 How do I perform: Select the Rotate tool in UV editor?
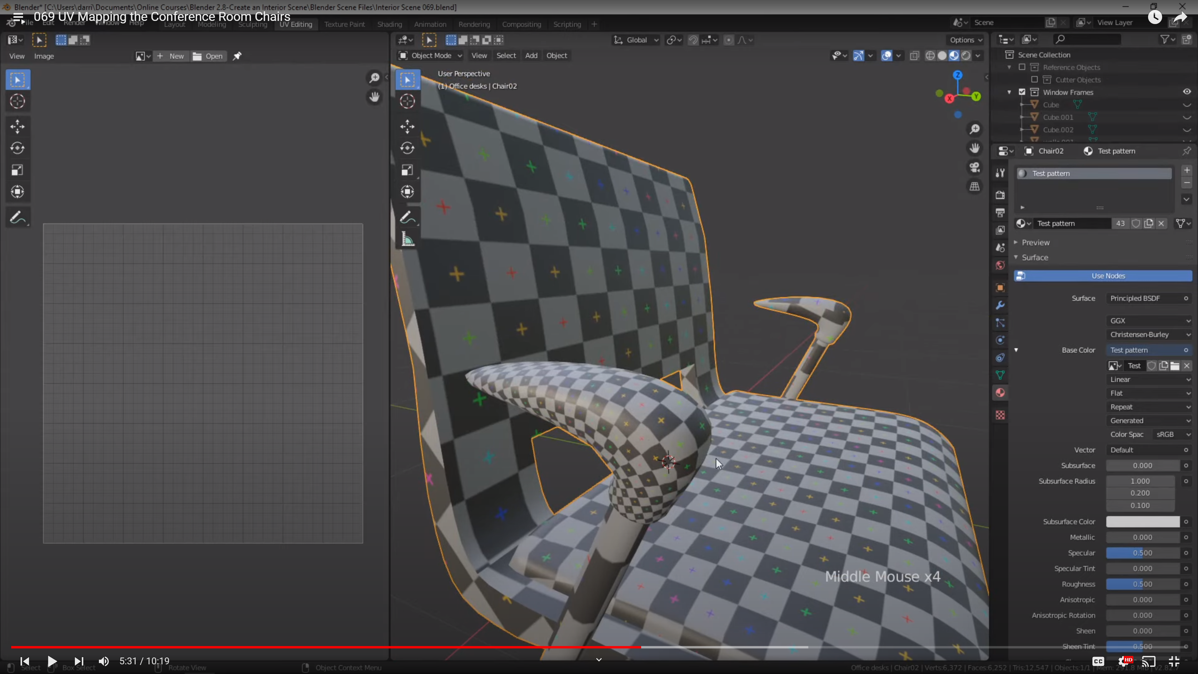coord(18,149)
